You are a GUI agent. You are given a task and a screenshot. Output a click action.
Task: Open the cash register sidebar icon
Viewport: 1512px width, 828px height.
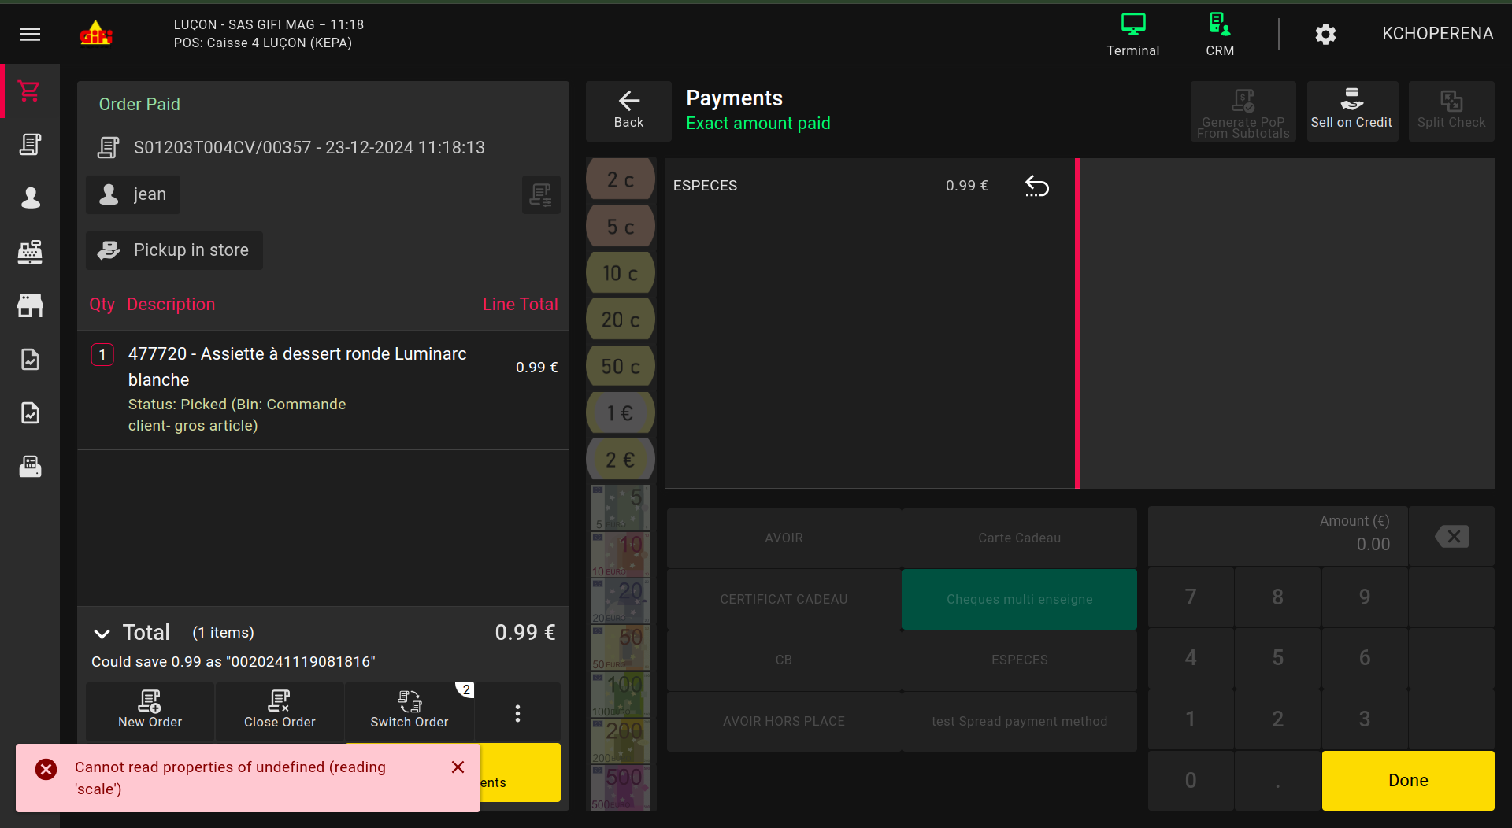coord(30,252)
